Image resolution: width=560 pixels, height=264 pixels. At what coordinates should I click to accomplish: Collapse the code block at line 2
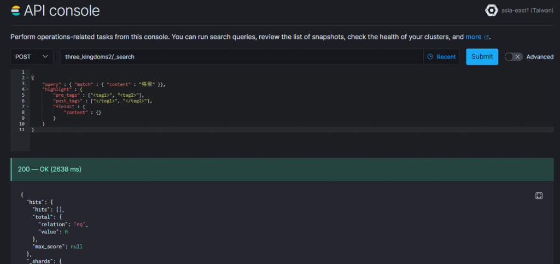[x=27, y=78]
